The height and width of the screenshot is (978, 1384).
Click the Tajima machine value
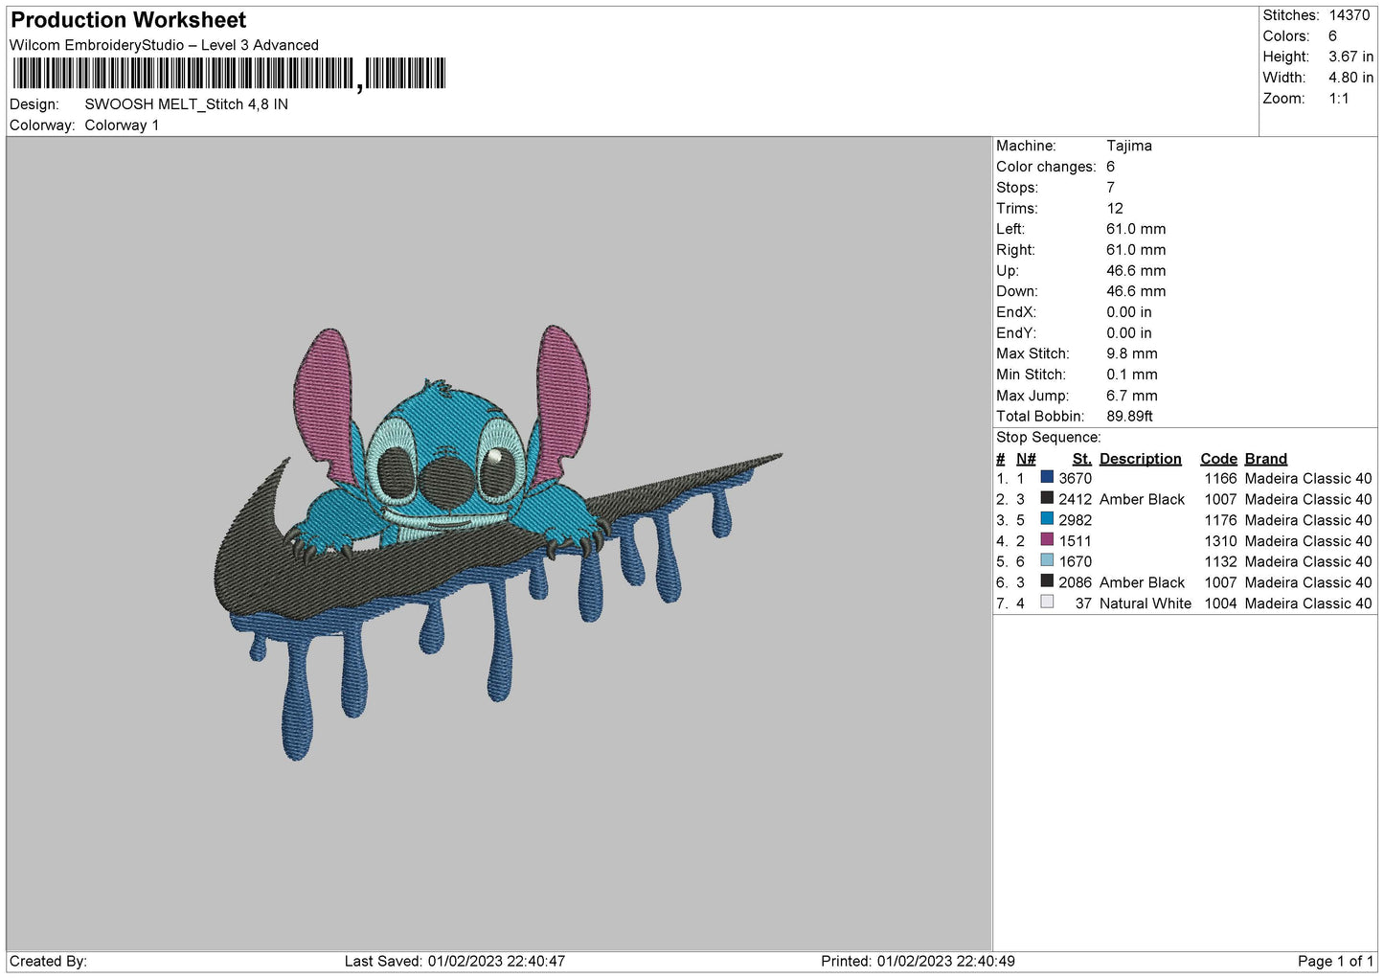(x=1128, y=146)
